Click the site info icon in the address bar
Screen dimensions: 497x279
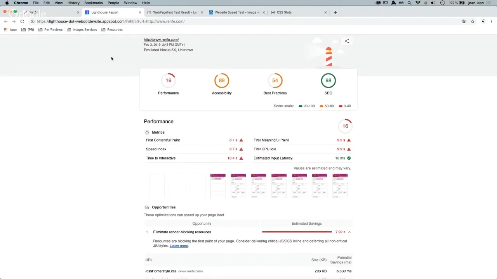pyautogui.click(x=32, y=21)
